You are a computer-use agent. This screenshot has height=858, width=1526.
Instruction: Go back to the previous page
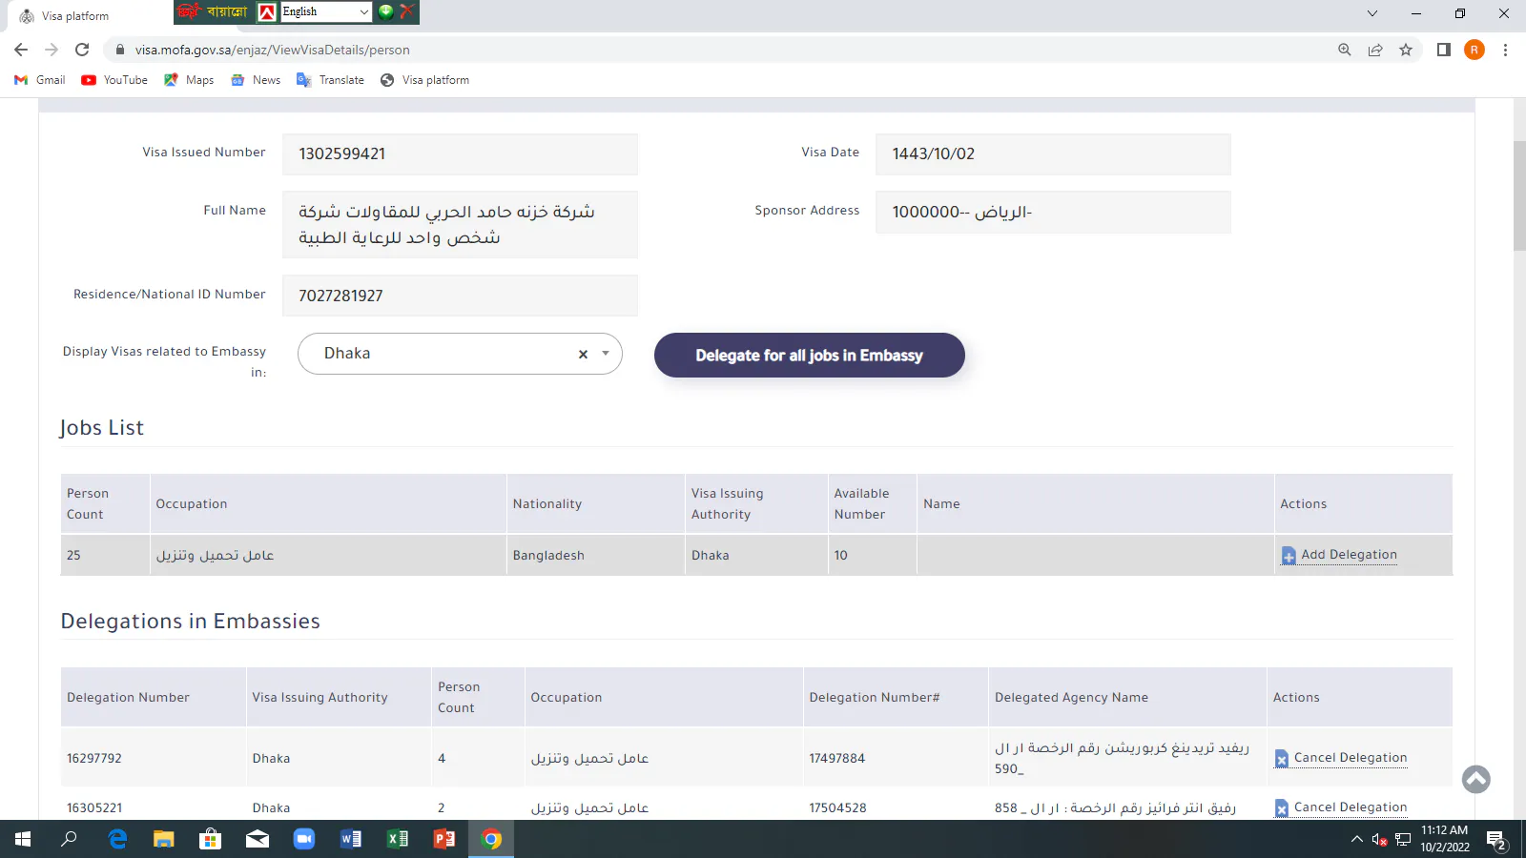click(x=21, y=50)
